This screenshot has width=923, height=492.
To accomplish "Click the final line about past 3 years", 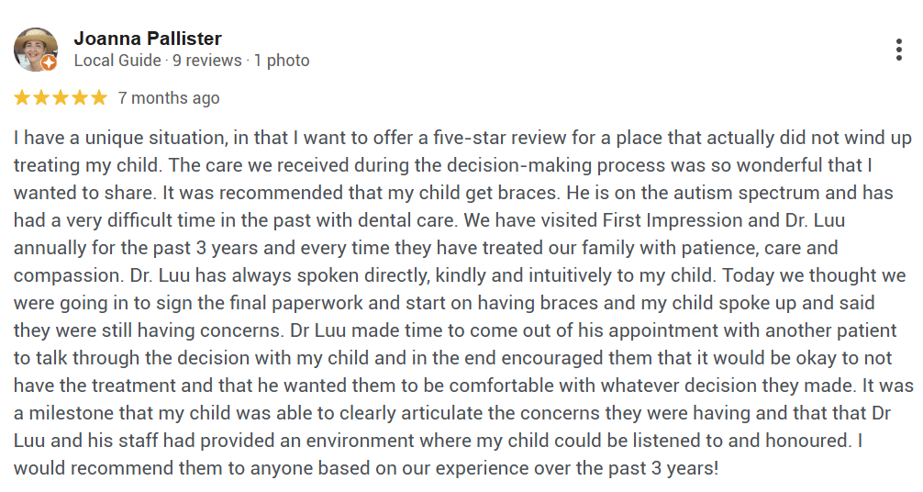I will coord(367,468).
